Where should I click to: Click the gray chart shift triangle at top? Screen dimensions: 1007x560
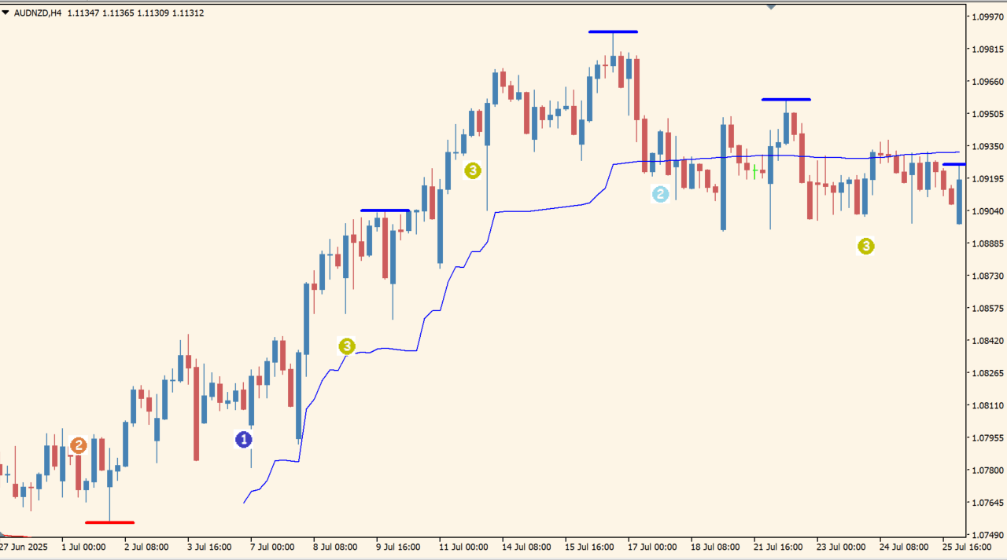(771, 6)
